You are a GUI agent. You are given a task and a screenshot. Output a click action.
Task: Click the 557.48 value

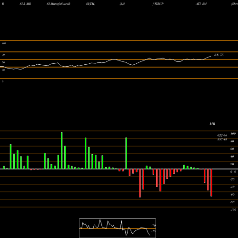222,139
